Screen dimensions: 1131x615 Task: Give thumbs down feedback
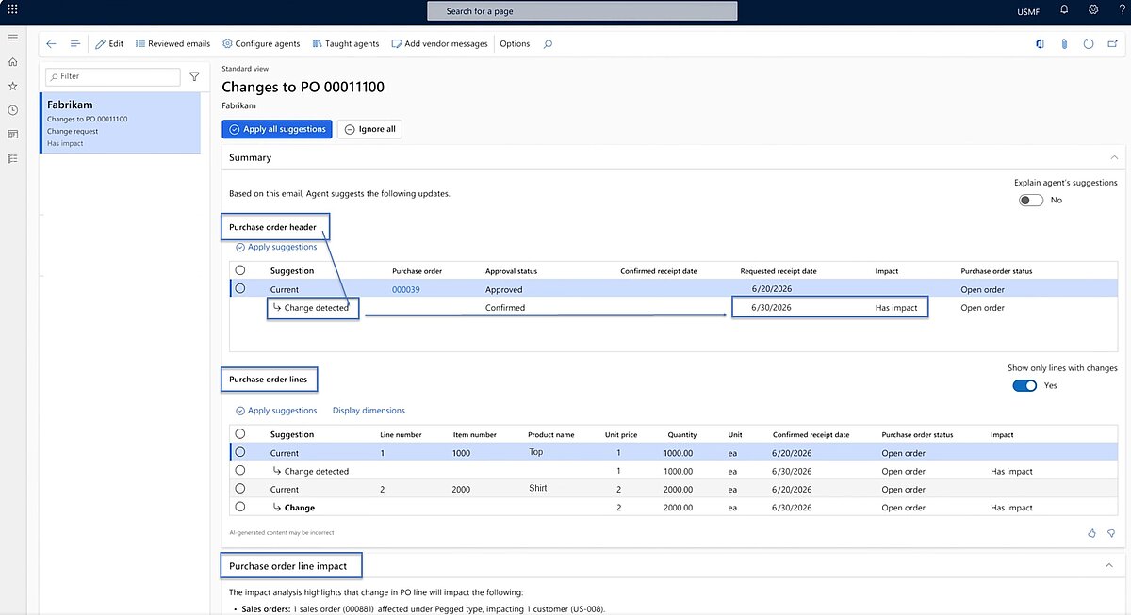[1111, 533]
